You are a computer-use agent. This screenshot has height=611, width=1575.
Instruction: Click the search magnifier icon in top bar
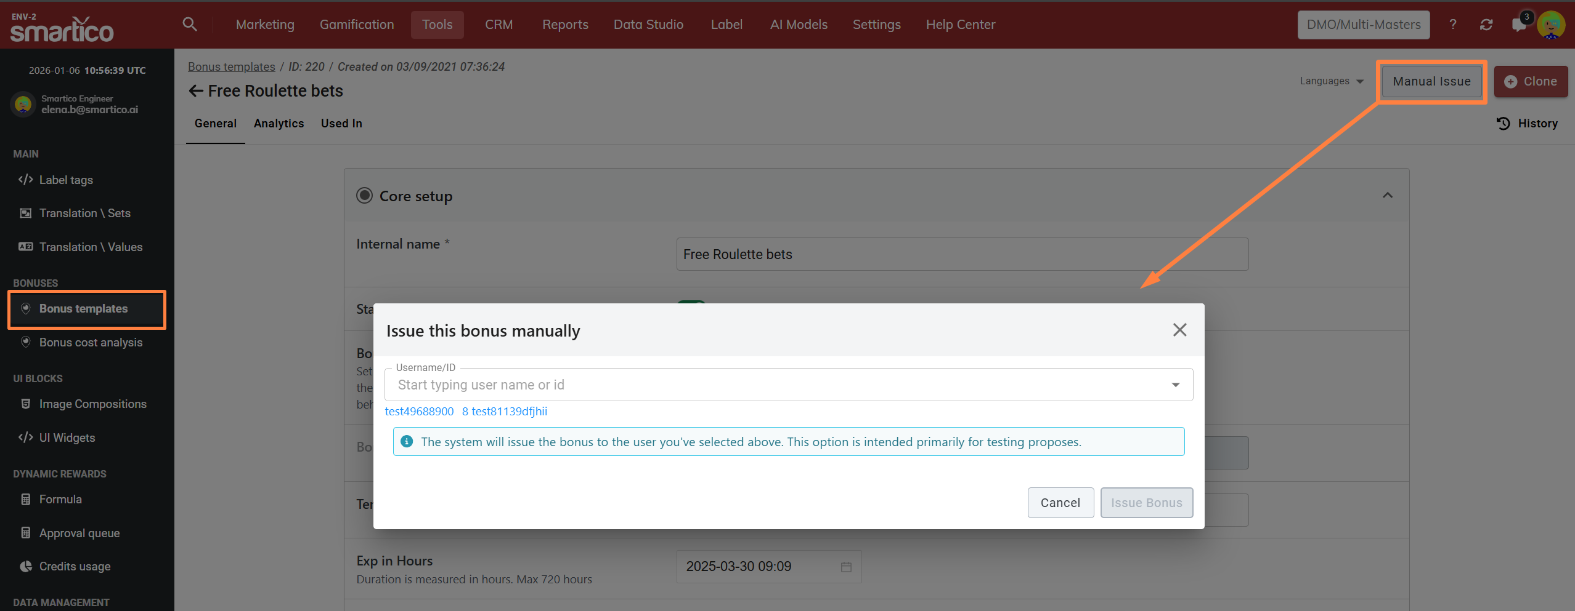190,25
